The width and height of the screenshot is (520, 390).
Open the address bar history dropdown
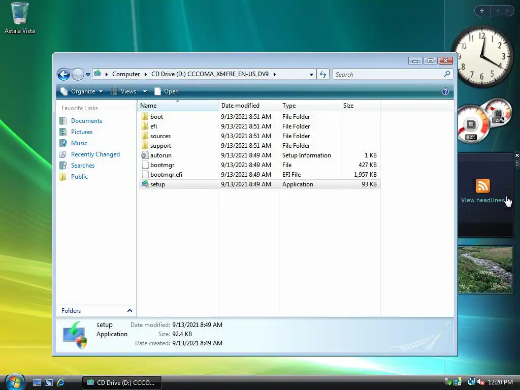coord(311,75)
